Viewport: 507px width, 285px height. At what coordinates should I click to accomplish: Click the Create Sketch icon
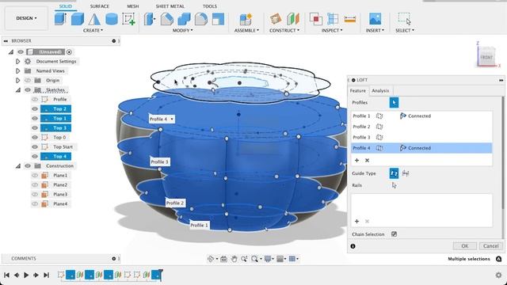click(x=128, y=19)
